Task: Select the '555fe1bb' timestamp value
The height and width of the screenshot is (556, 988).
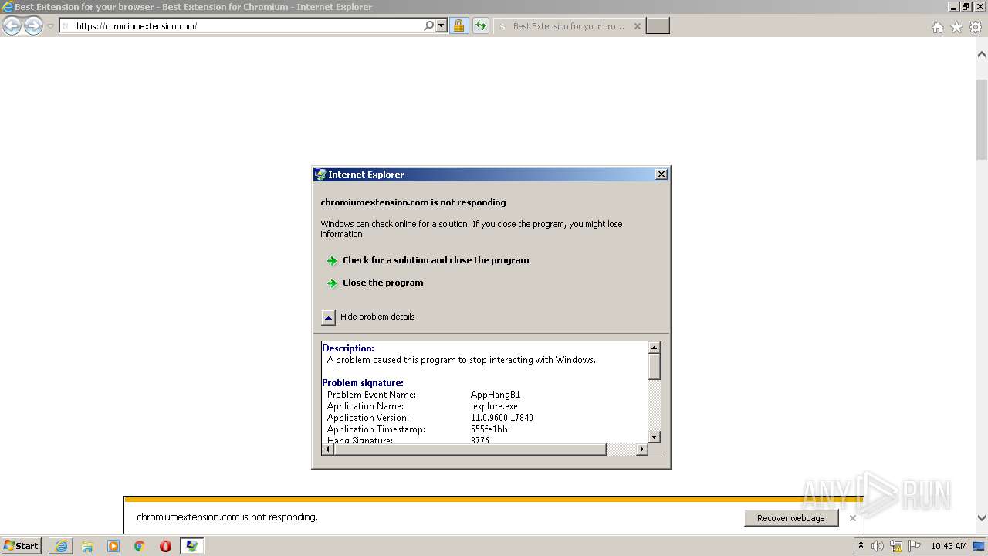Action: pos(489,429)
